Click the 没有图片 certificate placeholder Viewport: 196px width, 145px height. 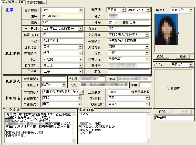[x=173, y=88]
